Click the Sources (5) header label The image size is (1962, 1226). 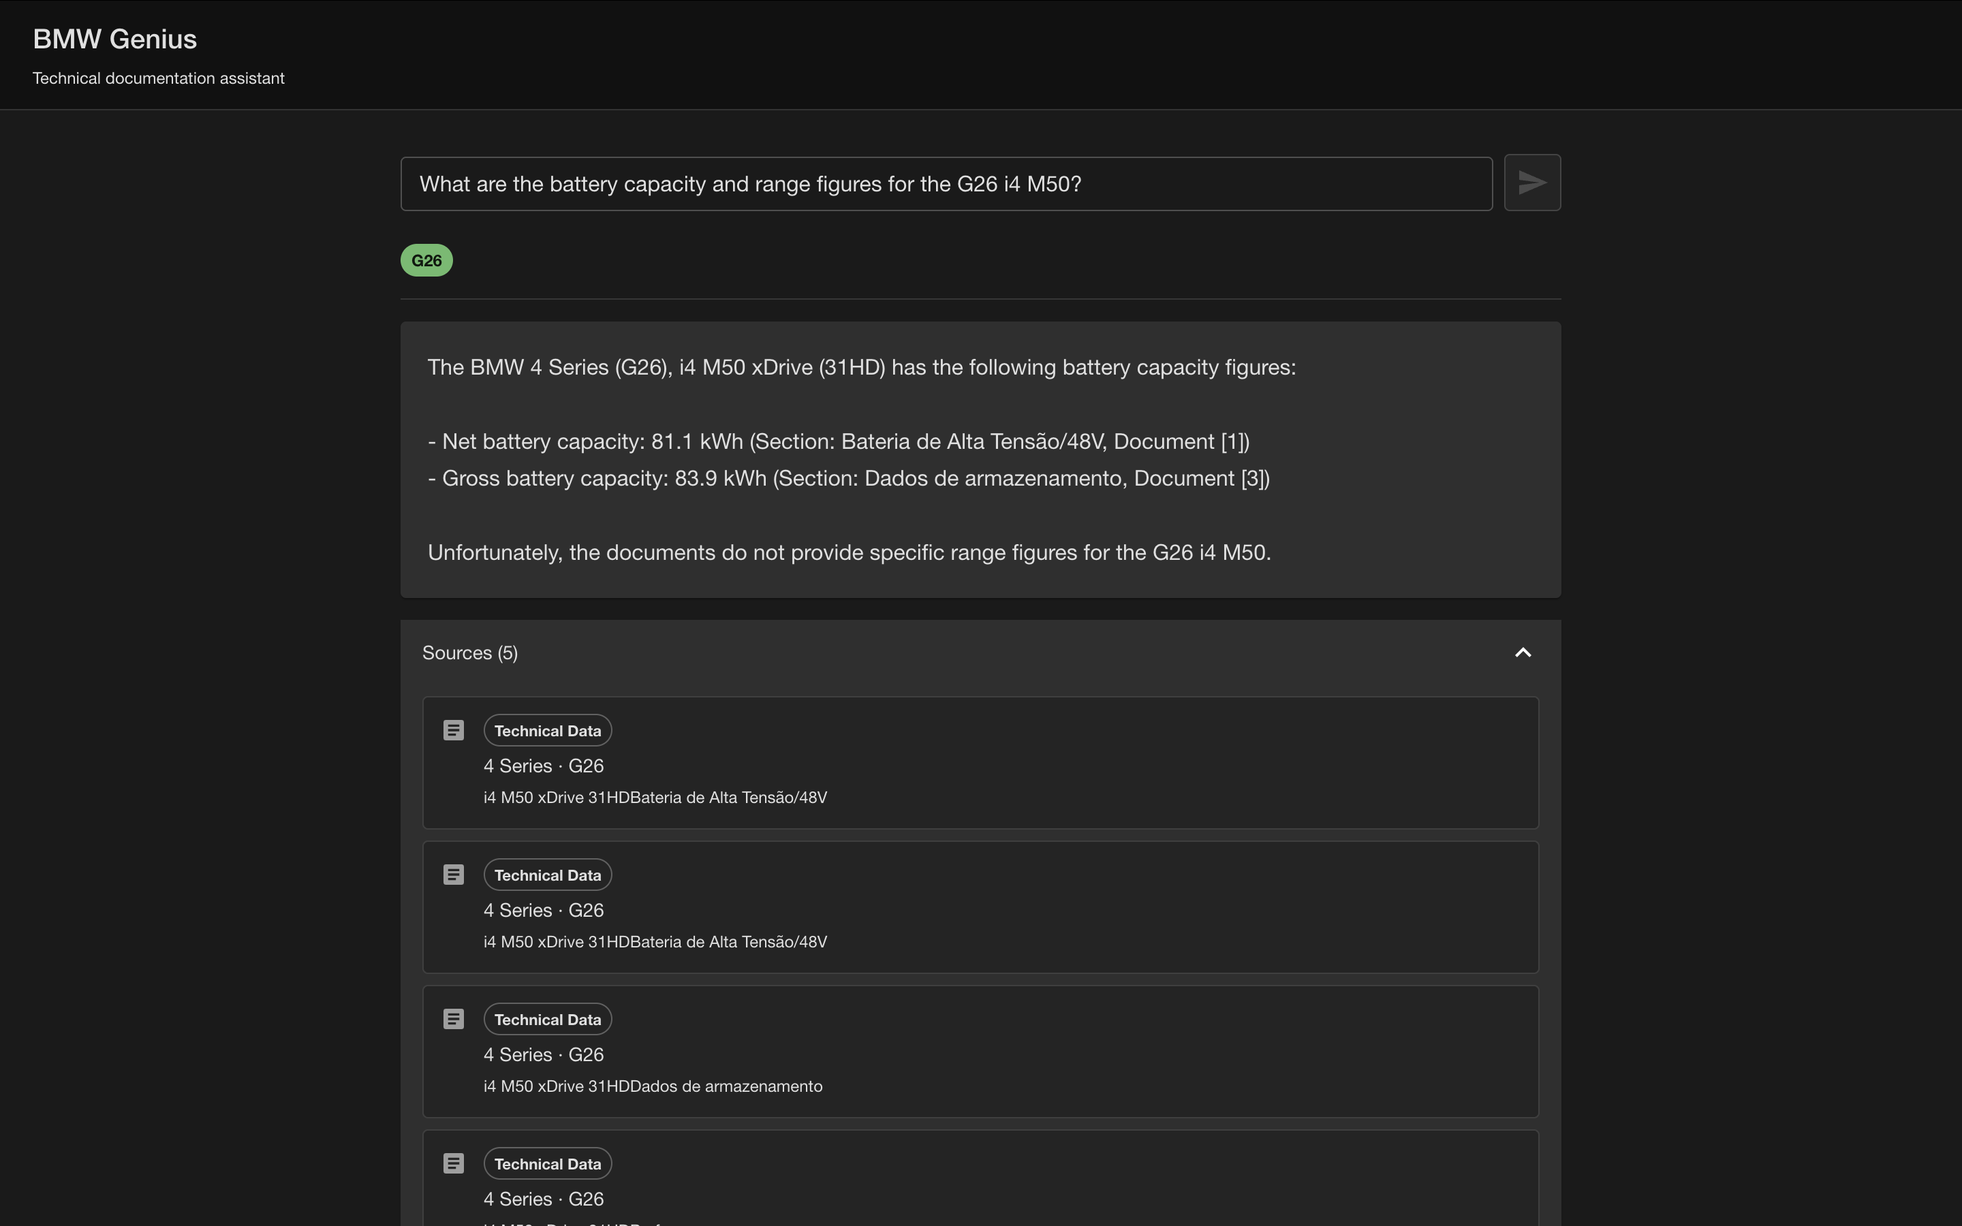coord(470,653)
